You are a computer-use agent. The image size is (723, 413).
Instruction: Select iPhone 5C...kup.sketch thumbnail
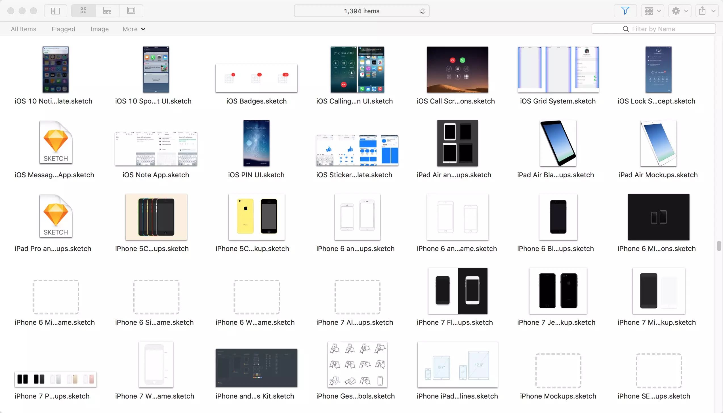(257, 217)
